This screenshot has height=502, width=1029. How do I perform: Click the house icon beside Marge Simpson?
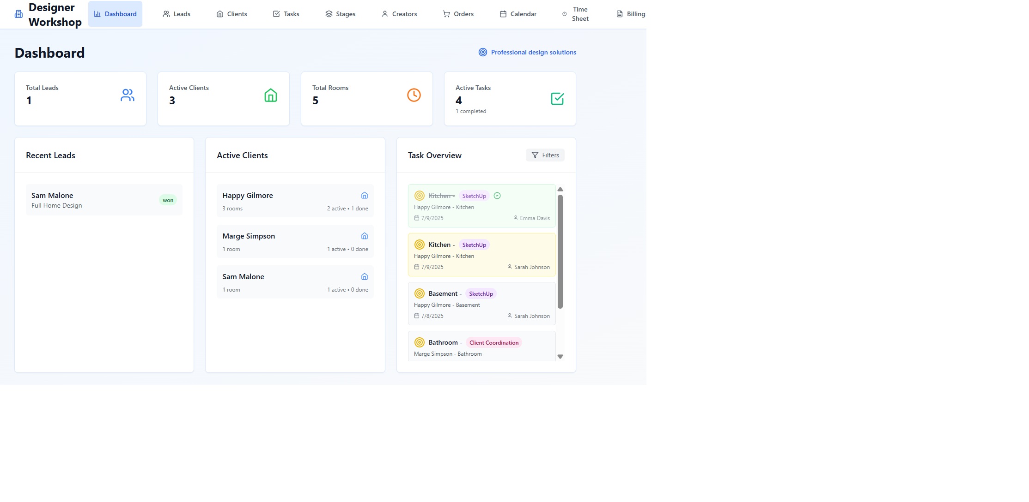(x=364, y=236)
